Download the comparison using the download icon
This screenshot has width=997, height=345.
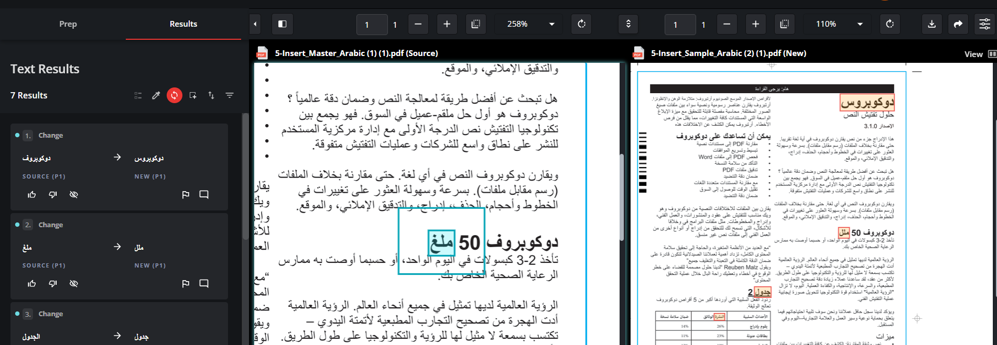(931, 24)
